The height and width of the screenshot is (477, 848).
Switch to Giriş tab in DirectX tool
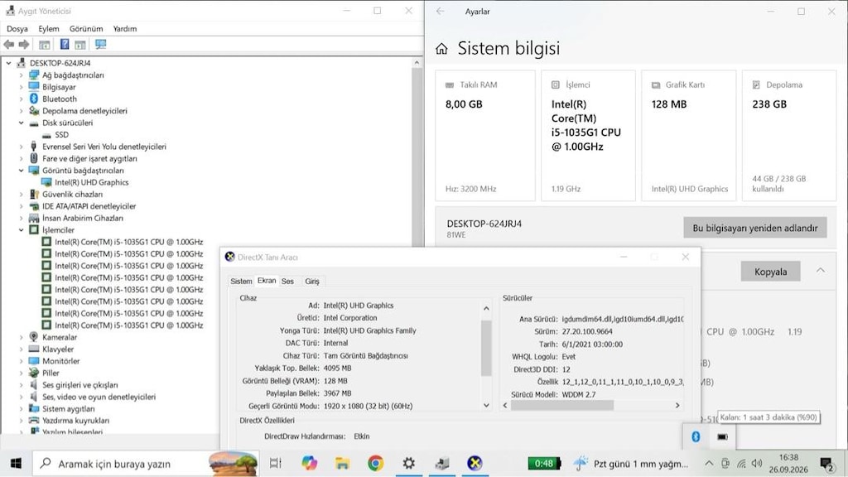coord(312,282)
